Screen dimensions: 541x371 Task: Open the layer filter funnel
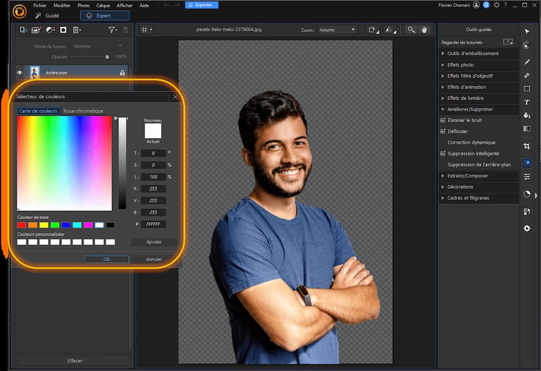click(113, 30)
